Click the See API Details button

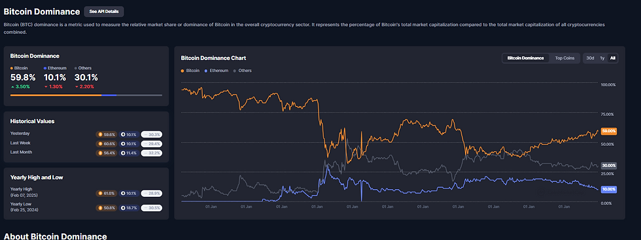pyautogui.click(x=104, y=12)
